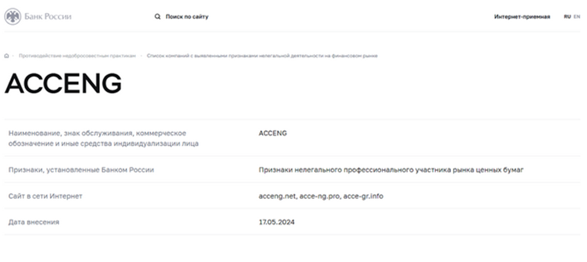Switch the site language to EN
587x262 pixels.
577,17
